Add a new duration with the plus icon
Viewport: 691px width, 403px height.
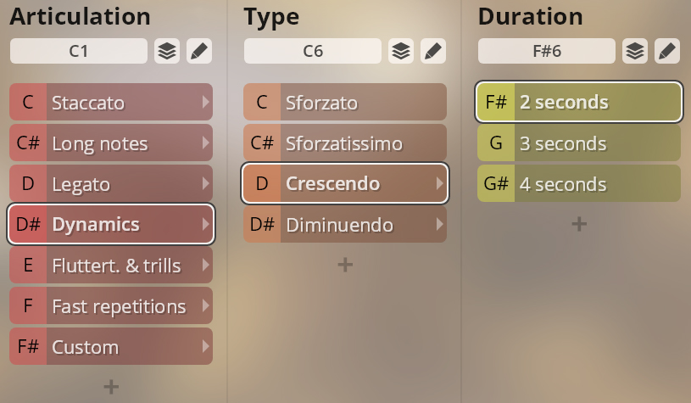(579, 224)
